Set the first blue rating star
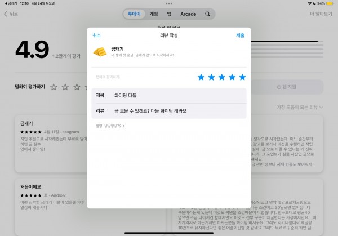The height and width of the screenshot is (236, 338). pyautogui.click(x=201, y=77)
